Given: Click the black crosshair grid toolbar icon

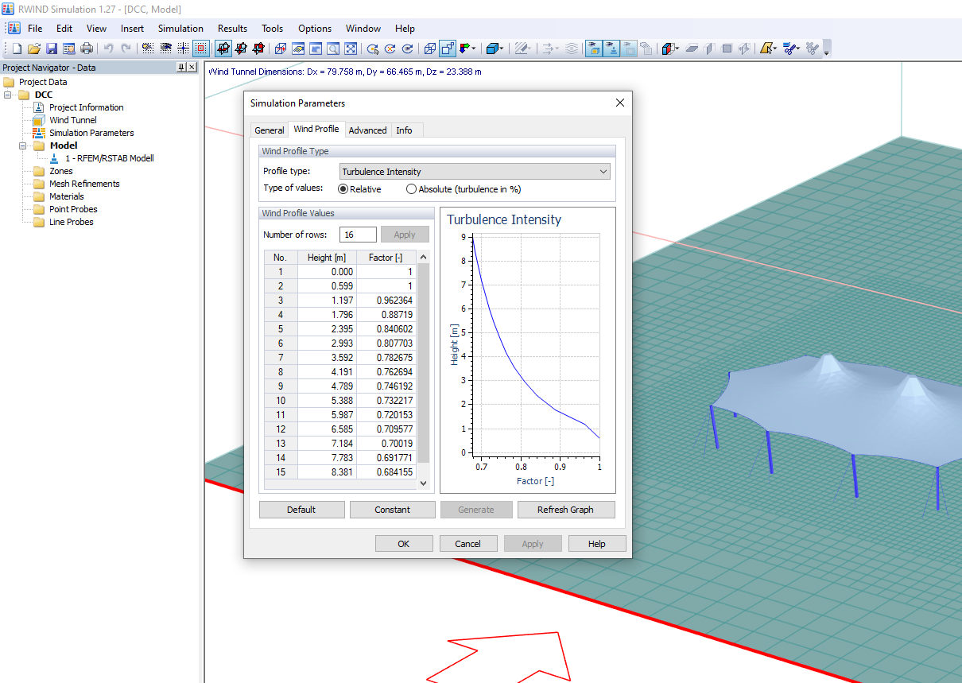Looking at the screenshot, I should (184, 49).
